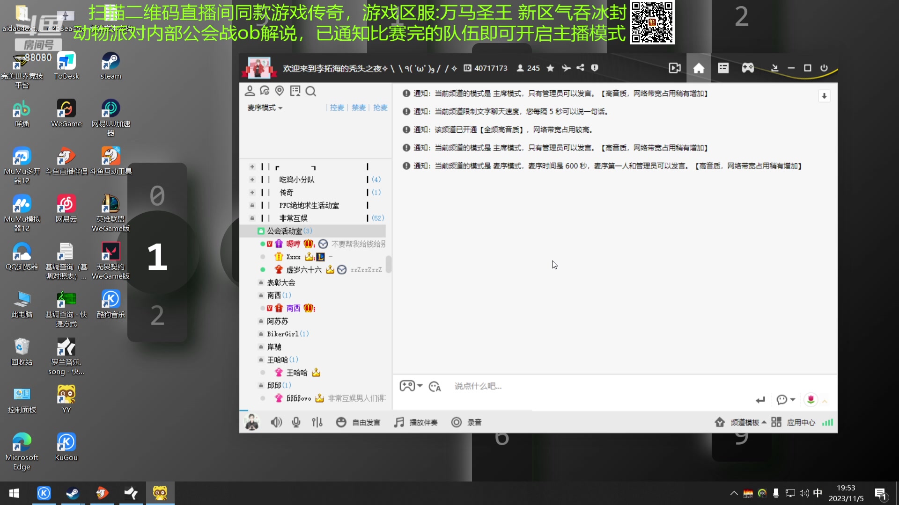Expand the 吃鸡小分队 channel node

click(252, 180)
